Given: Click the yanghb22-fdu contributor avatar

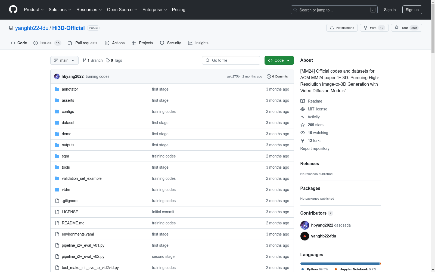Looking at the screenshot, I should pyautogui.click(x=305, y=236).
